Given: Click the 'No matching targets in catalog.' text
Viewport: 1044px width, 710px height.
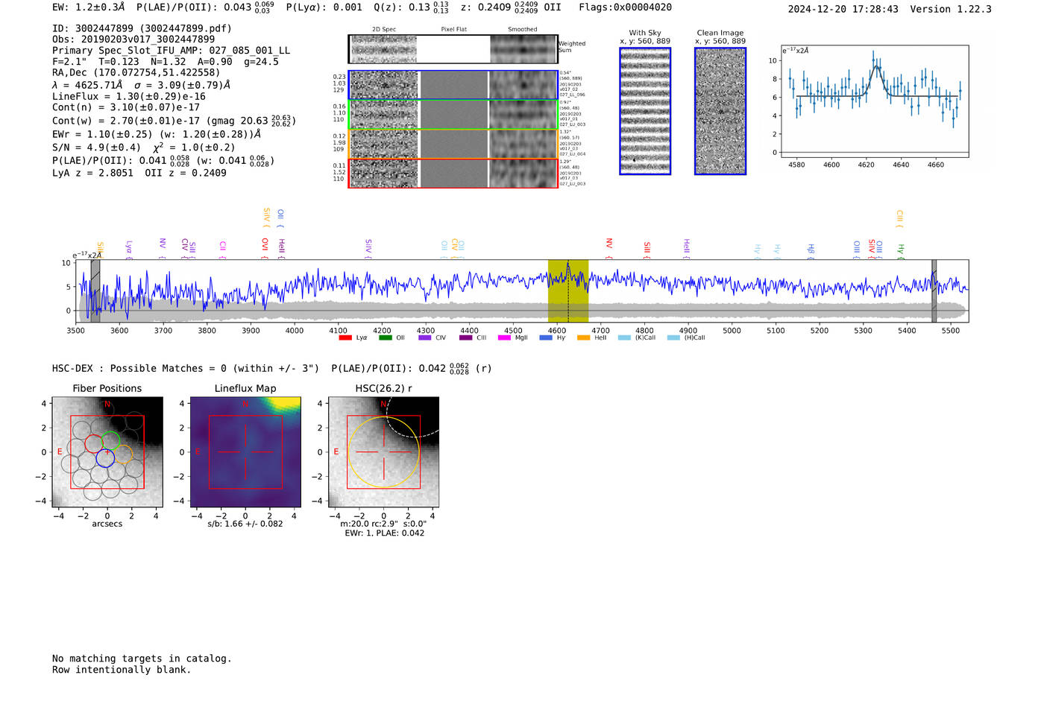Looking at the screenshot, I should click(x=142, y=659).
